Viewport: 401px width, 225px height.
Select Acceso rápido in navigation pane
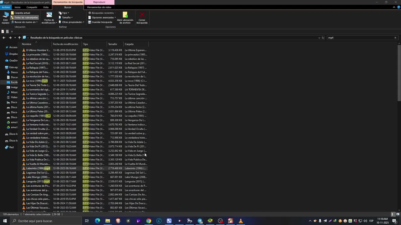click(x=11, y=47)
